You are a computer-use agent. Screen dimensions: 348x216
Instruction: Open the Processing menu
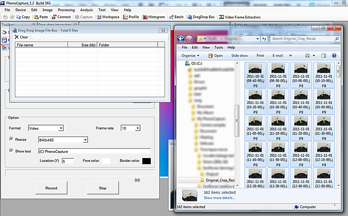tap(66, 10)
